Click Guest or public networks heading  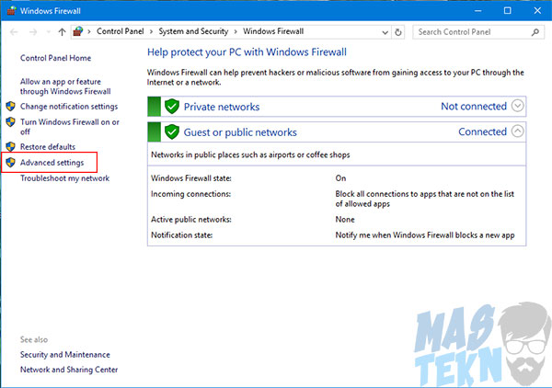[x=240, y=132]
